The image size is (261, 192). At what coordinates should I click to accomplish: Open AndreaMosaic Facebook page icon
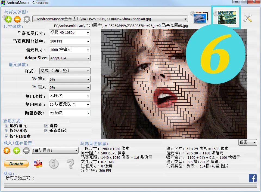(253, 178)
